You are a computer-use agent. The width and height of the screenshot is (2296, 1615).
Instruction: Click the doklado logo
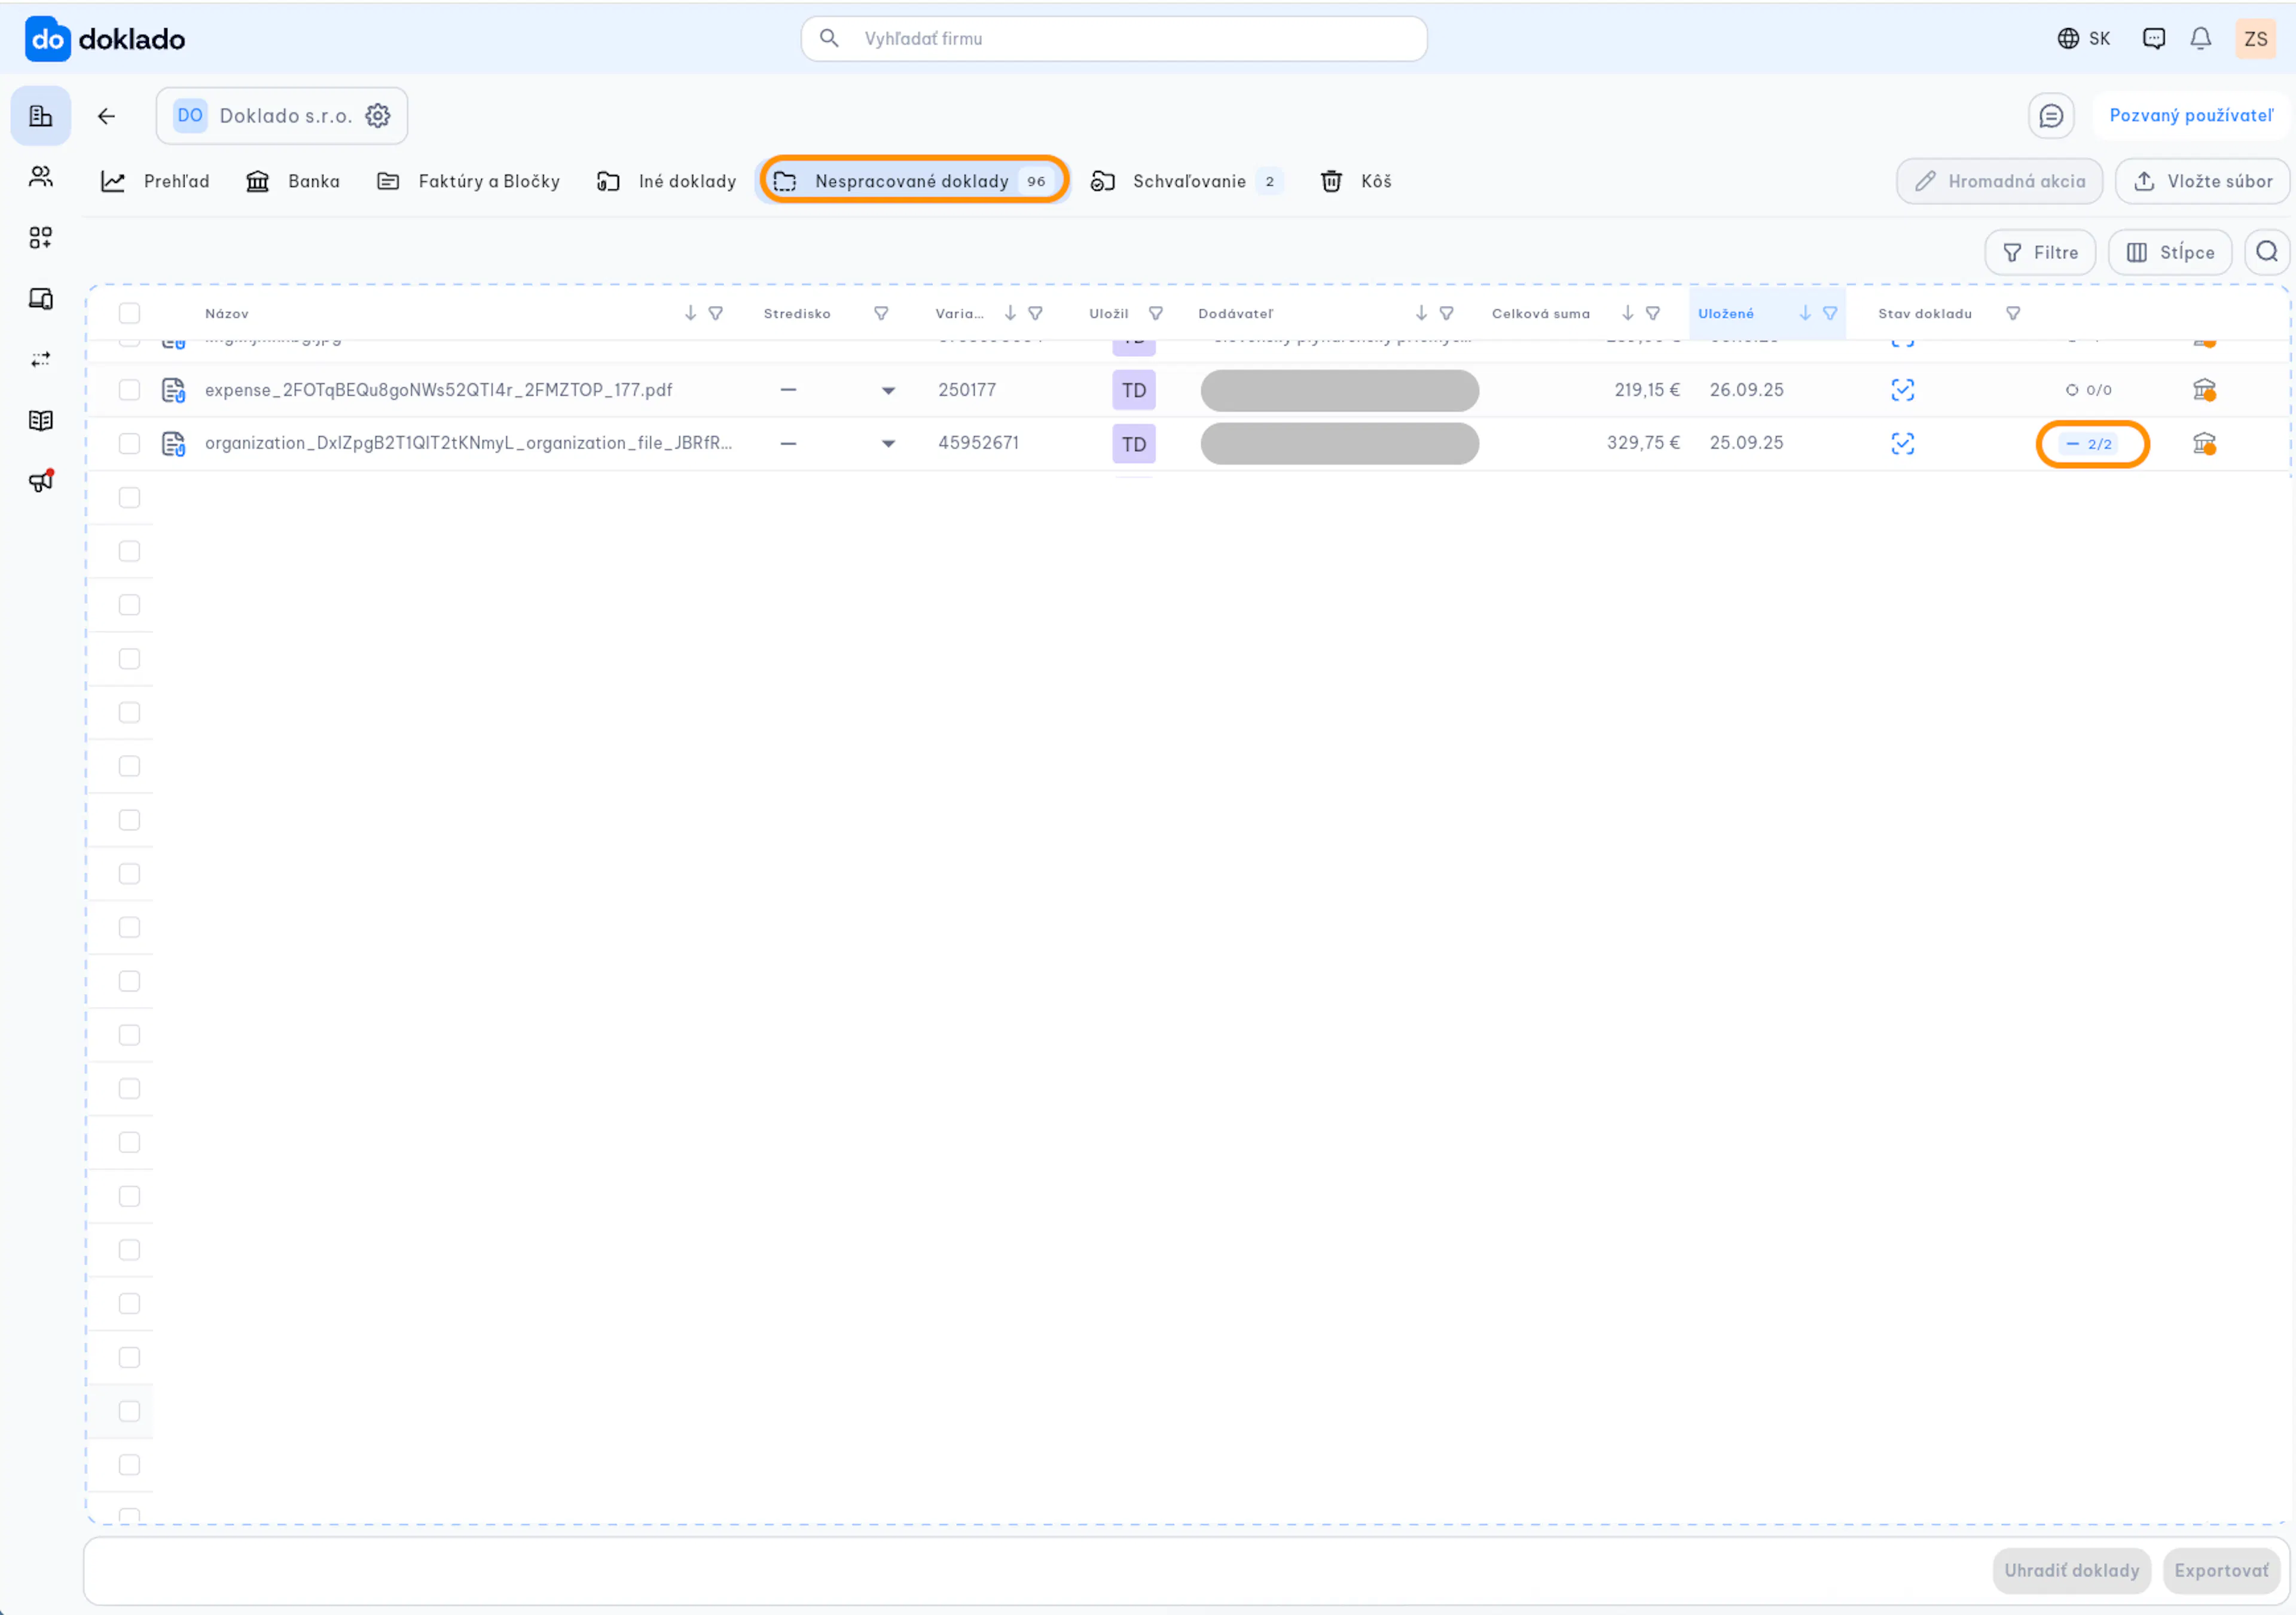[x=105, y=39]
